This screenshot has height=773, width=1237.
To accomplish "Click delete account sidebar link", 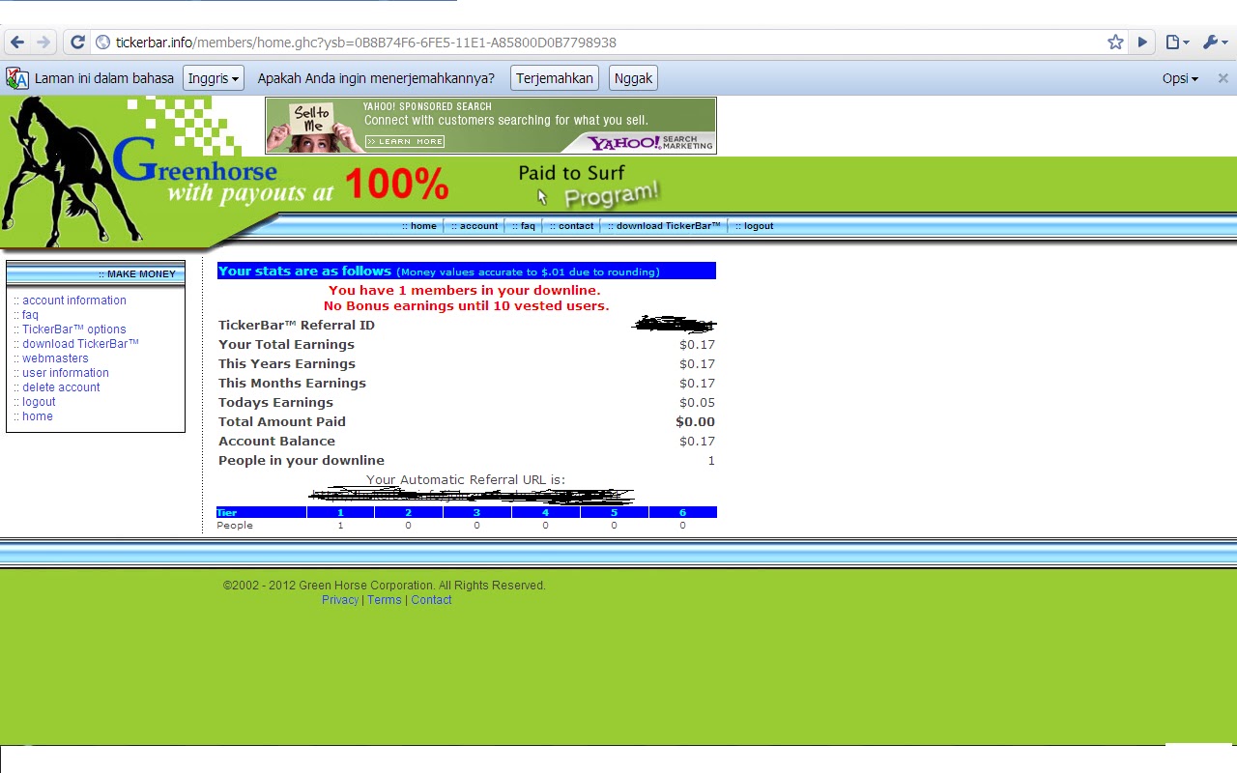I will tap(61, 387).
